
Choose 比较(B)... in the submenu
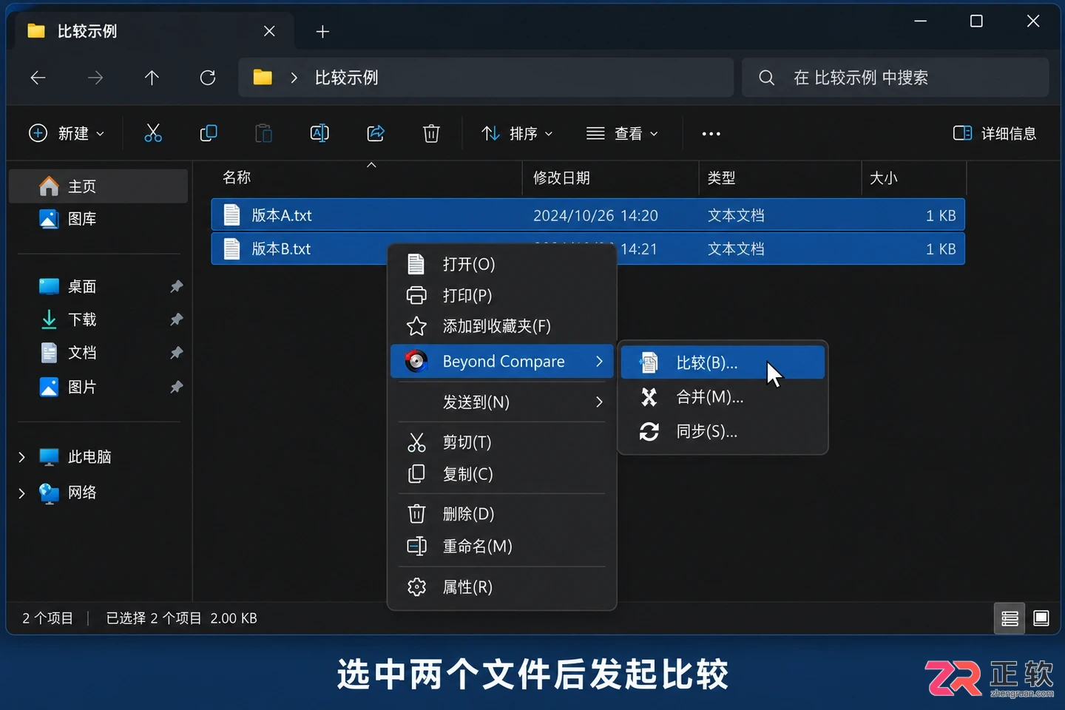click(723, 362)
